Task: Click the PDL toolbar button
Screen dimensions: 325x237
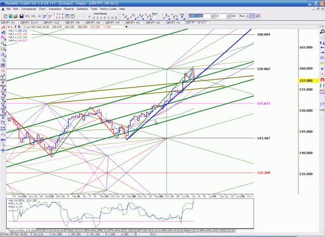Action: pyautogui.click(x=28, y=16)
